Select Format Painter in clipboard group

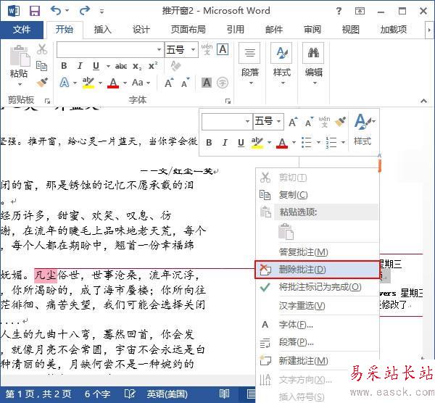(42, 83)
